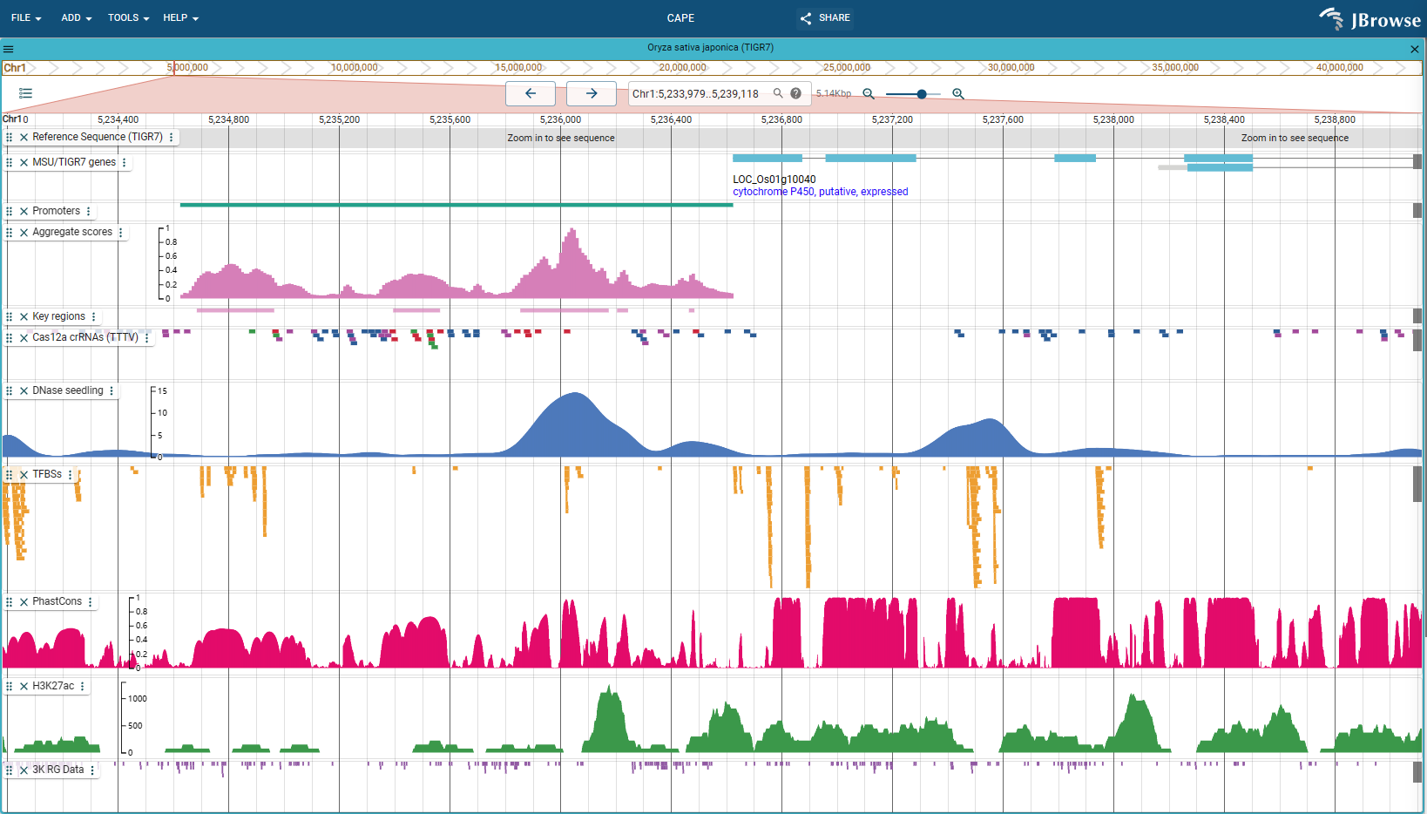
Task: Grab the Key regions drag handle
Action: 10,317
